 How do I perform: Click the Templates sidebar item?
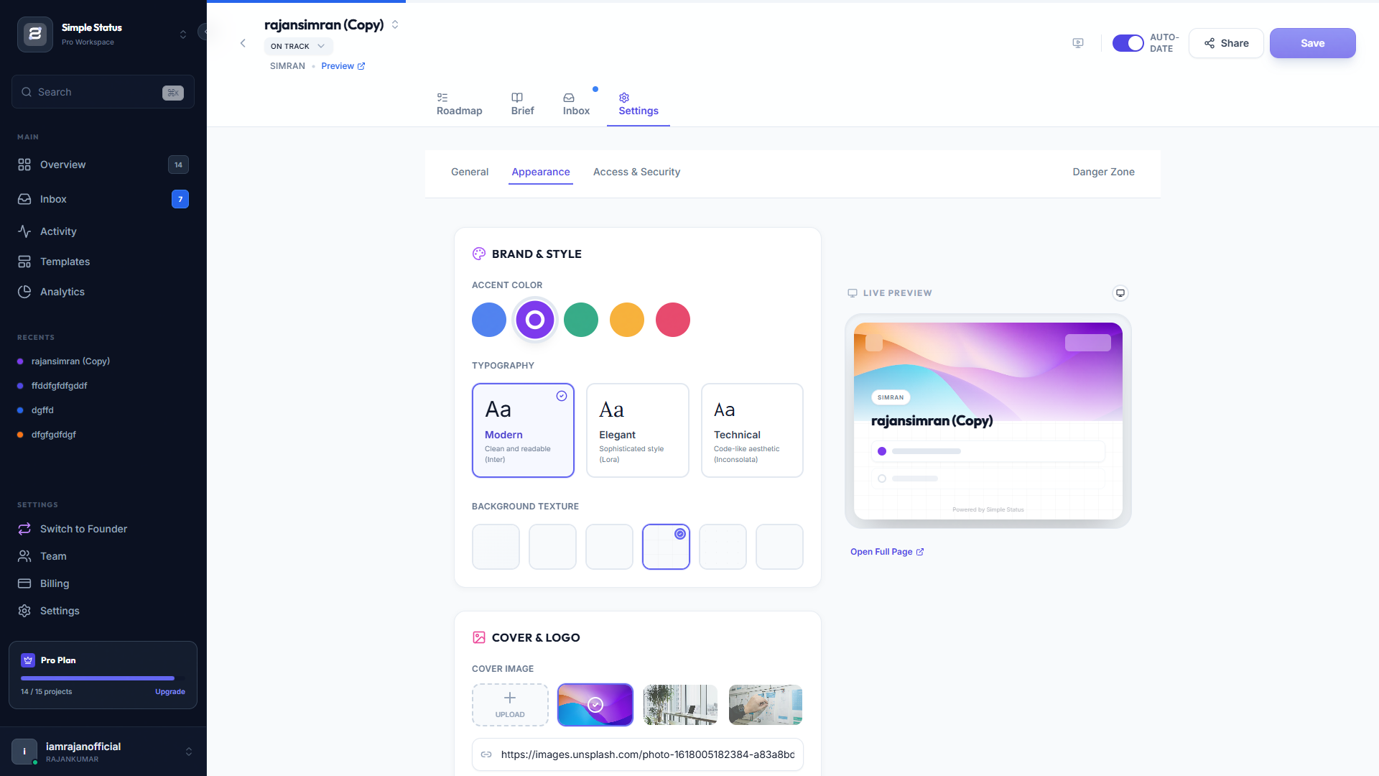[x=65, y=262]
